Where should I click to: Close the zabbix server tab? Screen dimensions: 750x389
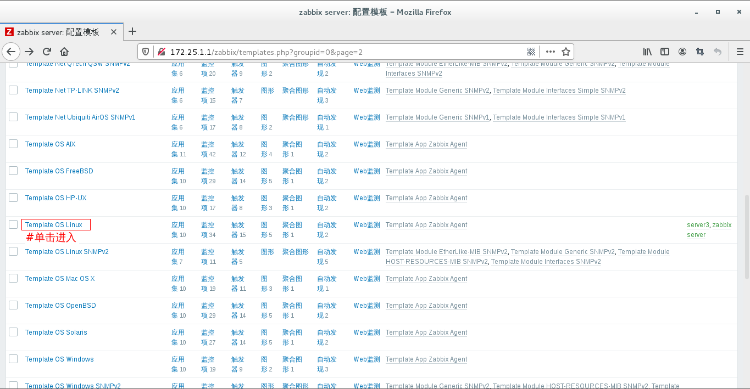[114, 32]
